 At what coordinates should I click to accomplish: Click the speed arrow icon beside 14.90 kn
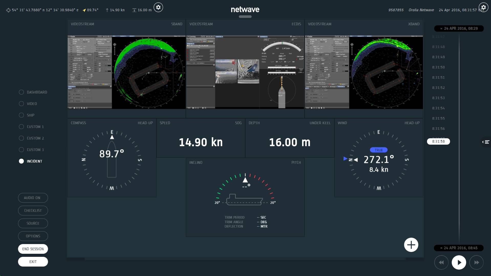click(107, 10)
